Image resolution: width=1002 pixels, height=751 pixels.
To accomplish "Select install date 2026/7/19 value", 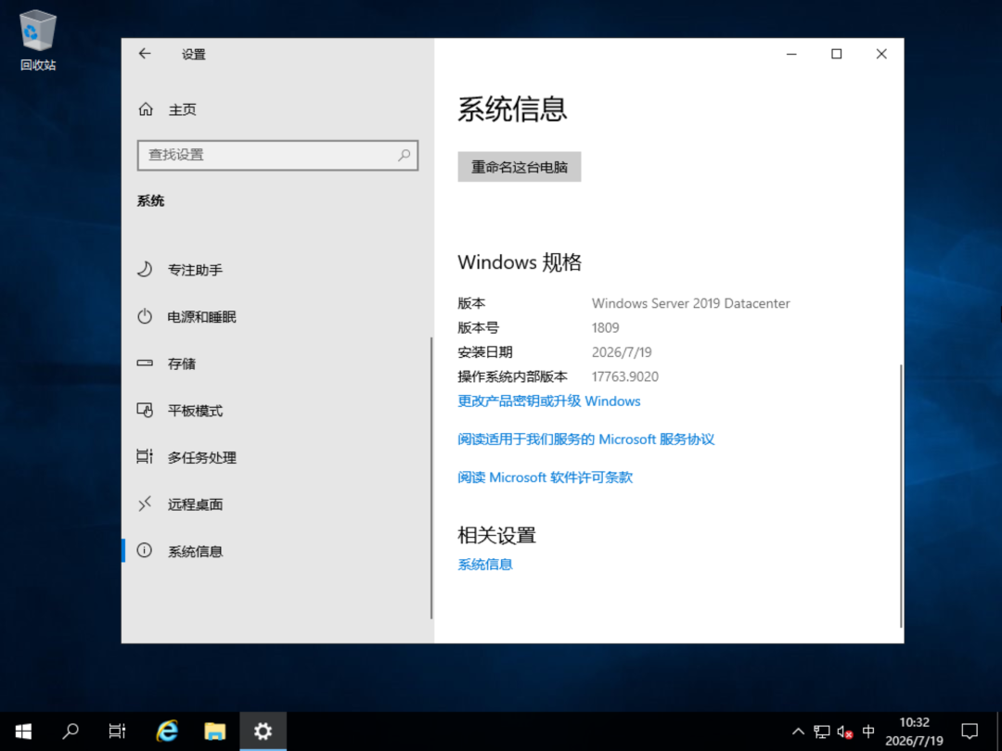I will click(622, 352).
